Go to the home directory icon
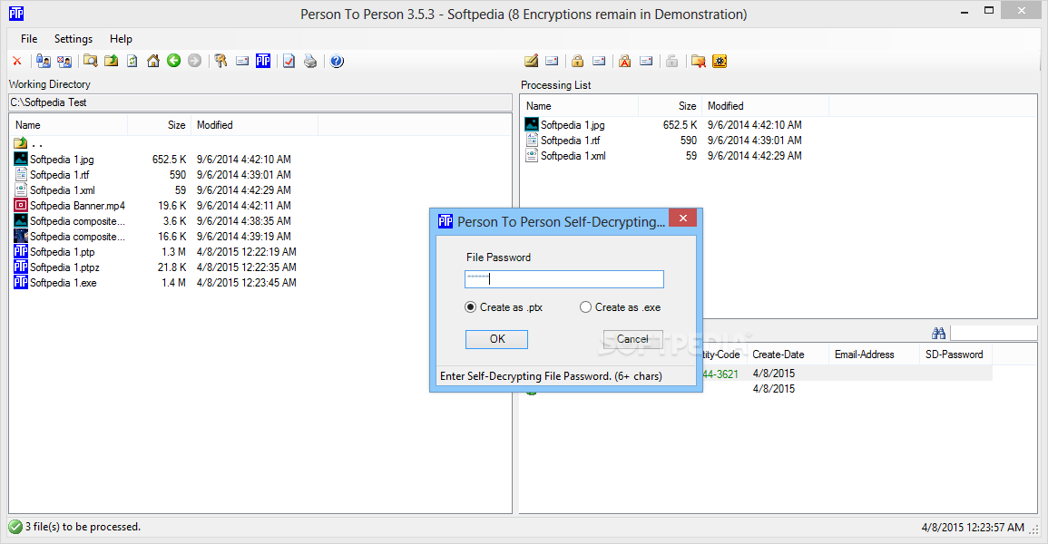Screen dimensions: 1048x544 [153, 62]
